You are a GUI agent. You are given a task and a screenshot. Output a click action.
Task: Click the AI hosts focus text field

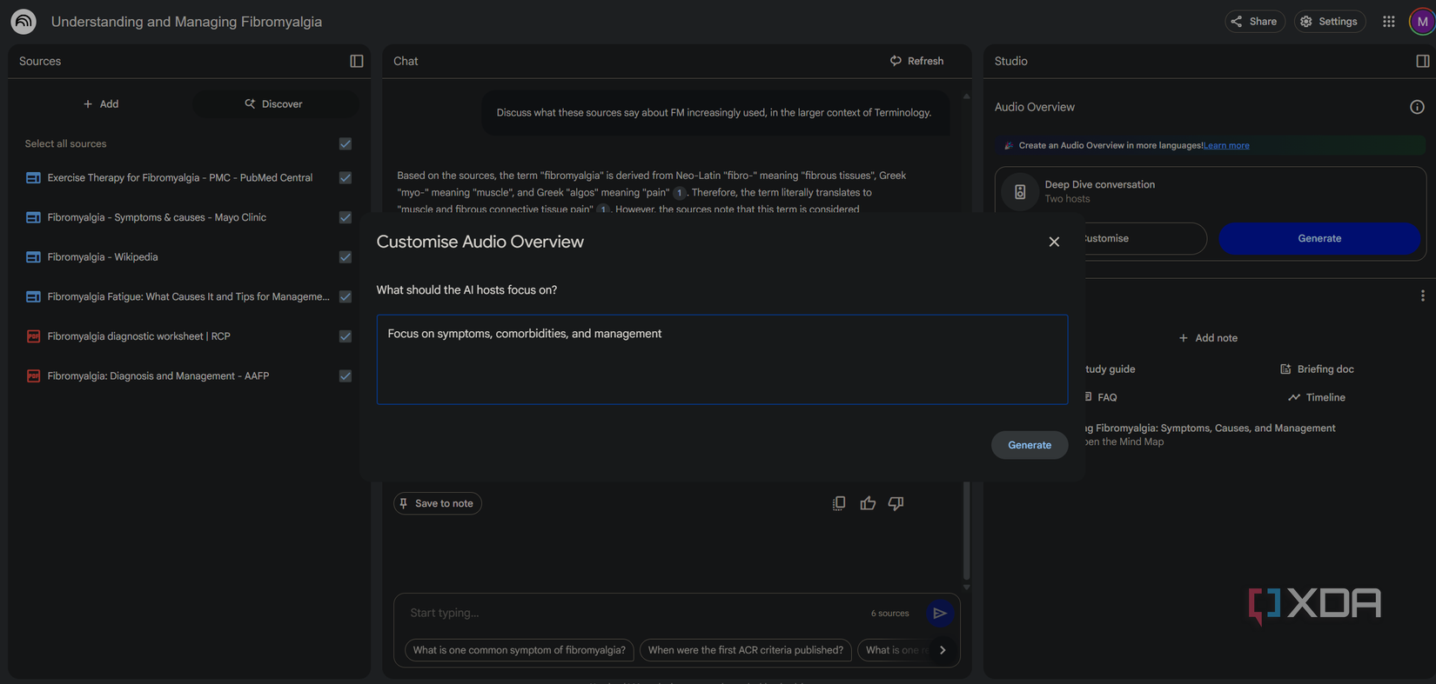721,360
